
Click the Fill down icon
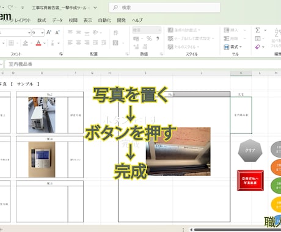click(258, 38)
